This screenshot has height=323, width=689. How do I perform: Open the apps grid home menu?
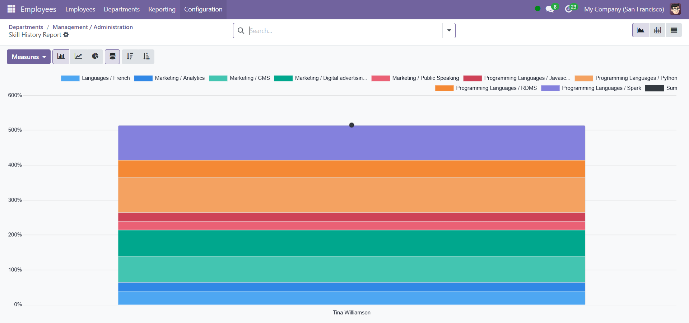click(x=11, y=9)
